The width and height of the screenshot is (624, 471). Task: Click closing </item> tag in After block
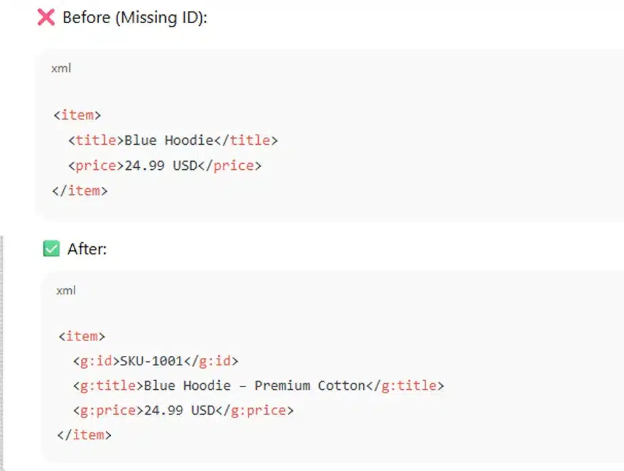click(85, 435)
